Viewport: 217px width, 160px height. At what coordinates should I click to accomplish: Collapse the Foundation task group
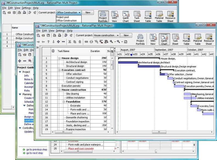click(64, 102)
